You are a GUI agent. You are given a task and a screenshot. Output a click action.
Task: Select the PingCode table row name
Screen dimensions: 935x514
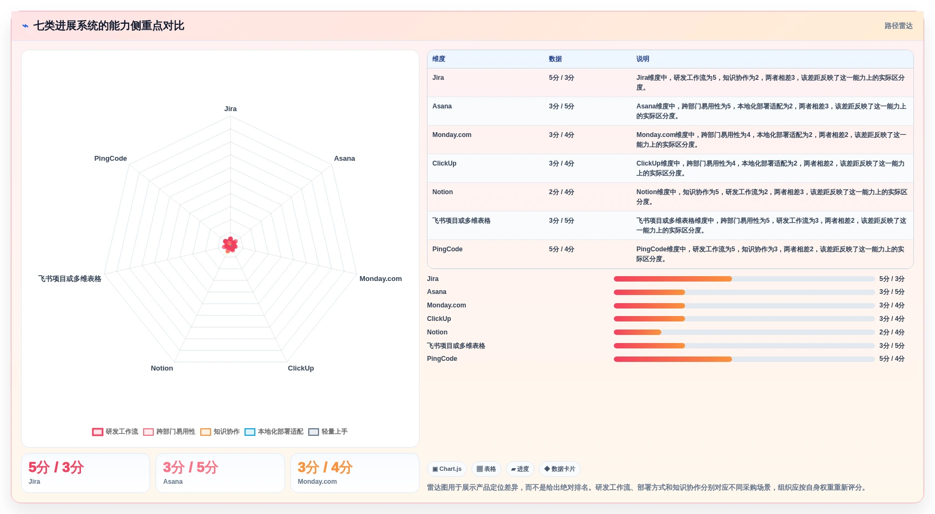(x=448, y=249)
